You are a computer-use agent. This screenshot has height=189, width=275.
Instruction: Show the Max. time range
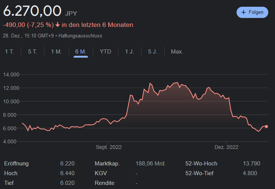[x=177, y=52]
